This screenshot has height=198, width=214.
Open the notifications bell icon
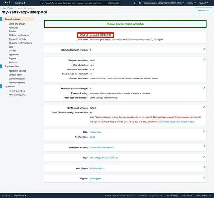pyautogui.click(x=140, y=3)
